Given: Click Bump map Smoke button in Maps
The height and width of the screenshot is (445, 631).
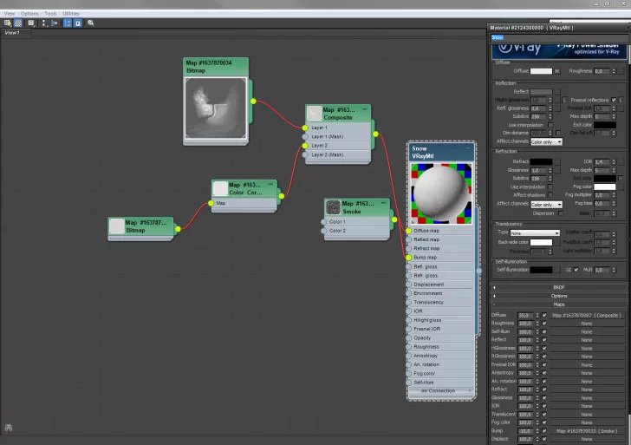Looking at the screenshot, I should coord(586,431).
